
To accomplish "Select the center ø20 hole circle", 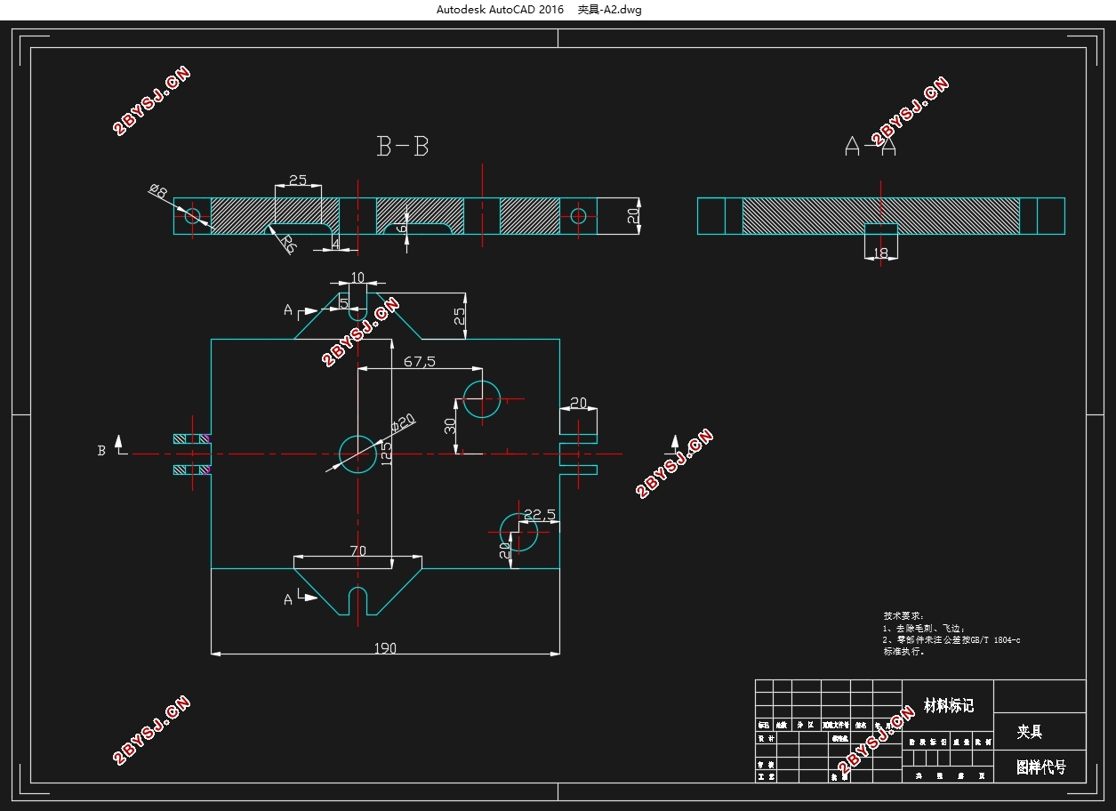I will [357, 454].
